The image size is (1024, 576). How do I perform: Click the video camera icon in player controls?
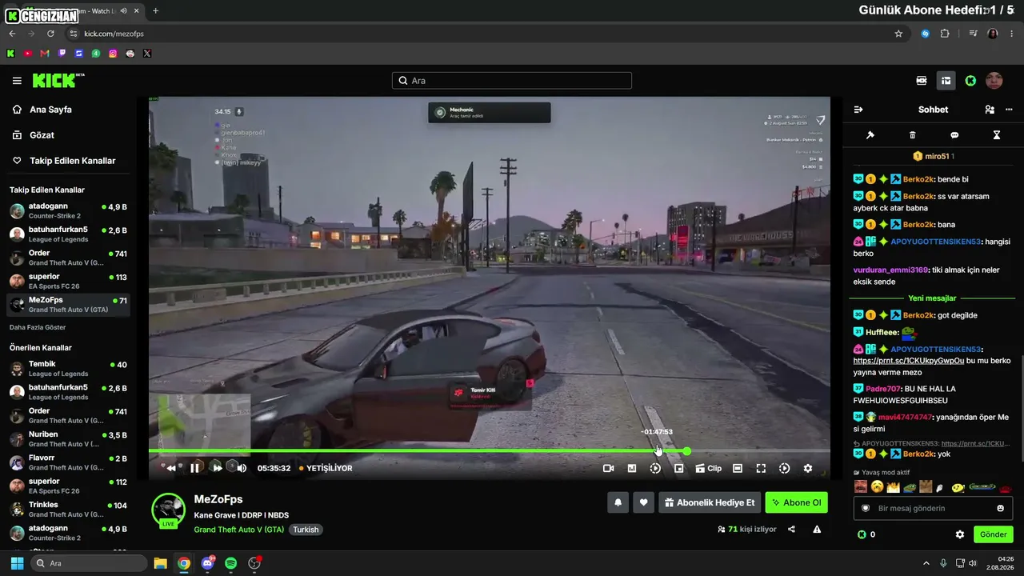click(x=608, y=468)
